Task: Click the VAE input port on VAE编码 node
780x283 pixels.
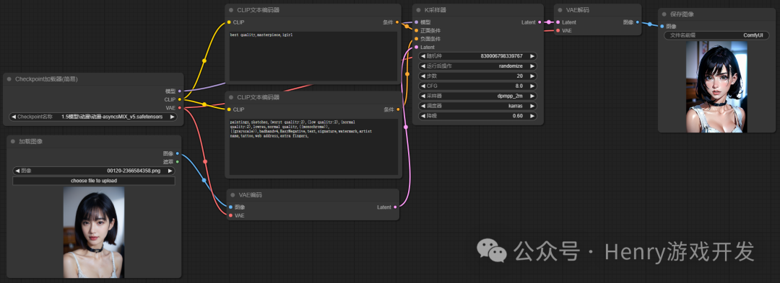Action: (x=230, y=215)
